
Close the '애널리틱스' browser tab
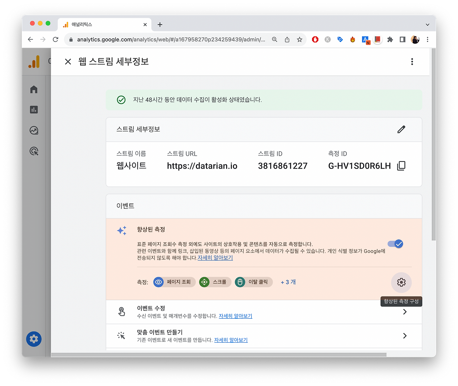click(145, 25)
